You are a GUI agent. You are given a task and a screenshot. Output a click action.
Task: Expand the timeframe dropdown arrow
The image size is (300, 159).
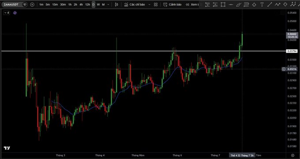click(109, 4)
